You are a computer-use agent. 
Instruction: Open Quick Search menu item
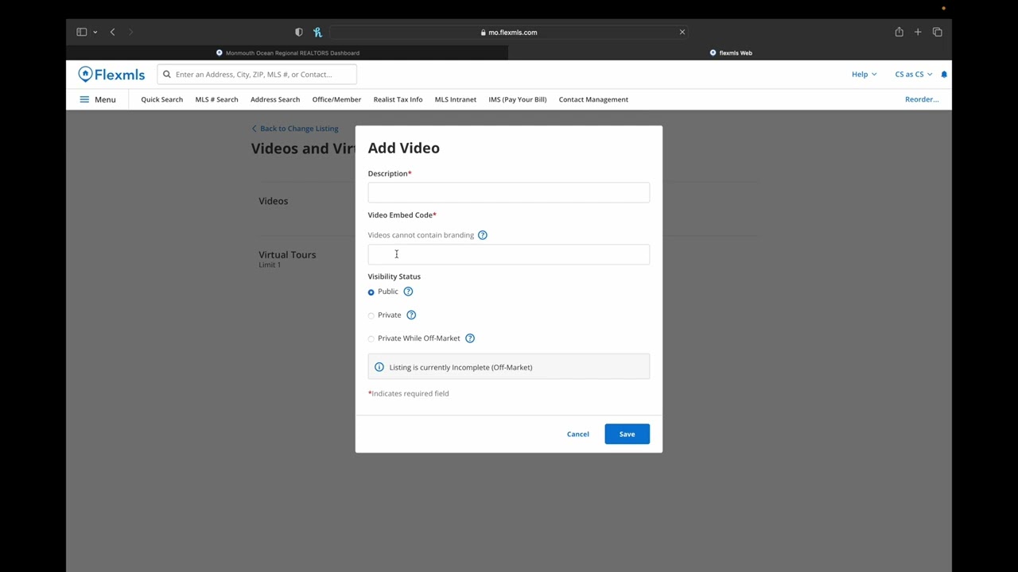point(161,99)
